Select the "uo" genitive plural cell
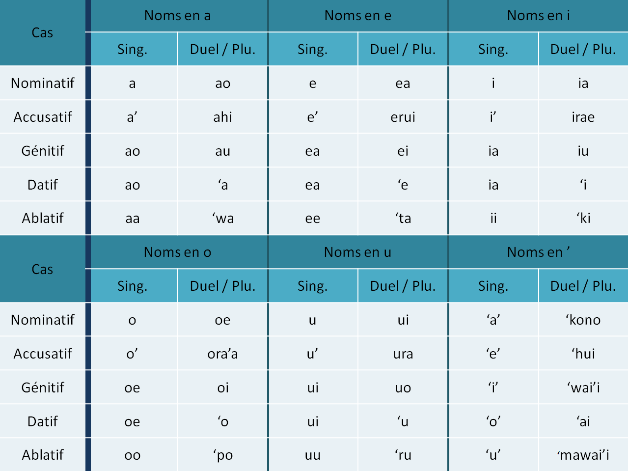This screenshot has width=628, height=471. click(403, 388)
